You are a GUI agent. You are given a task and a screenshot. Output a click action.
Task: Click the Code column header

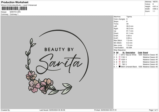coord(140,52)
